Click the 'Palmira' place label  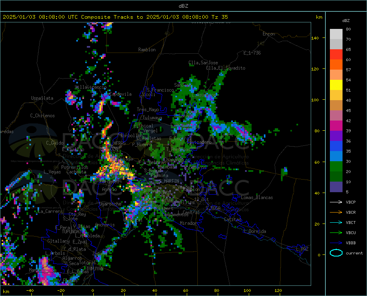[159, 175]
